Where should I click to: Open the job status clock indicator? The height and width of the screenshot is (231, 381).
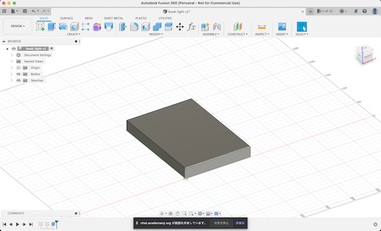pyautogui.click(x=343, y=11)
